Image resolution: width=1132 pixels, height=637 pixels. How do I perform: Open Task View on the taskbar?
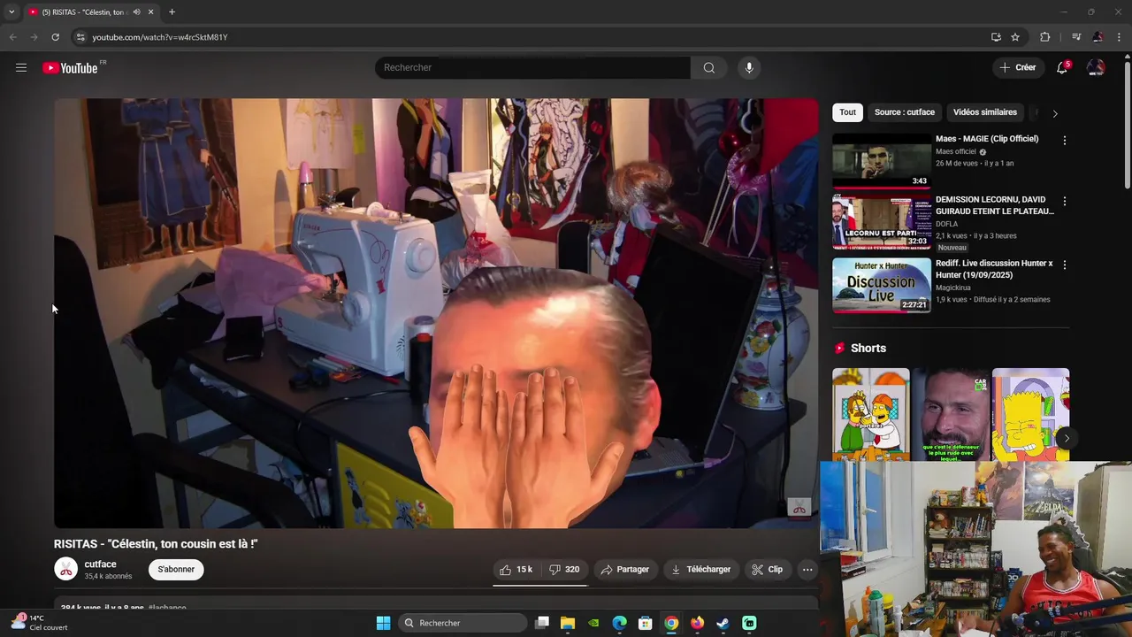tap(542, 623)
